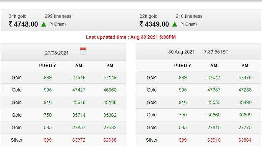
Task: Click the 22k gold price ₹ 4349.00
Action: coord(154,24)
